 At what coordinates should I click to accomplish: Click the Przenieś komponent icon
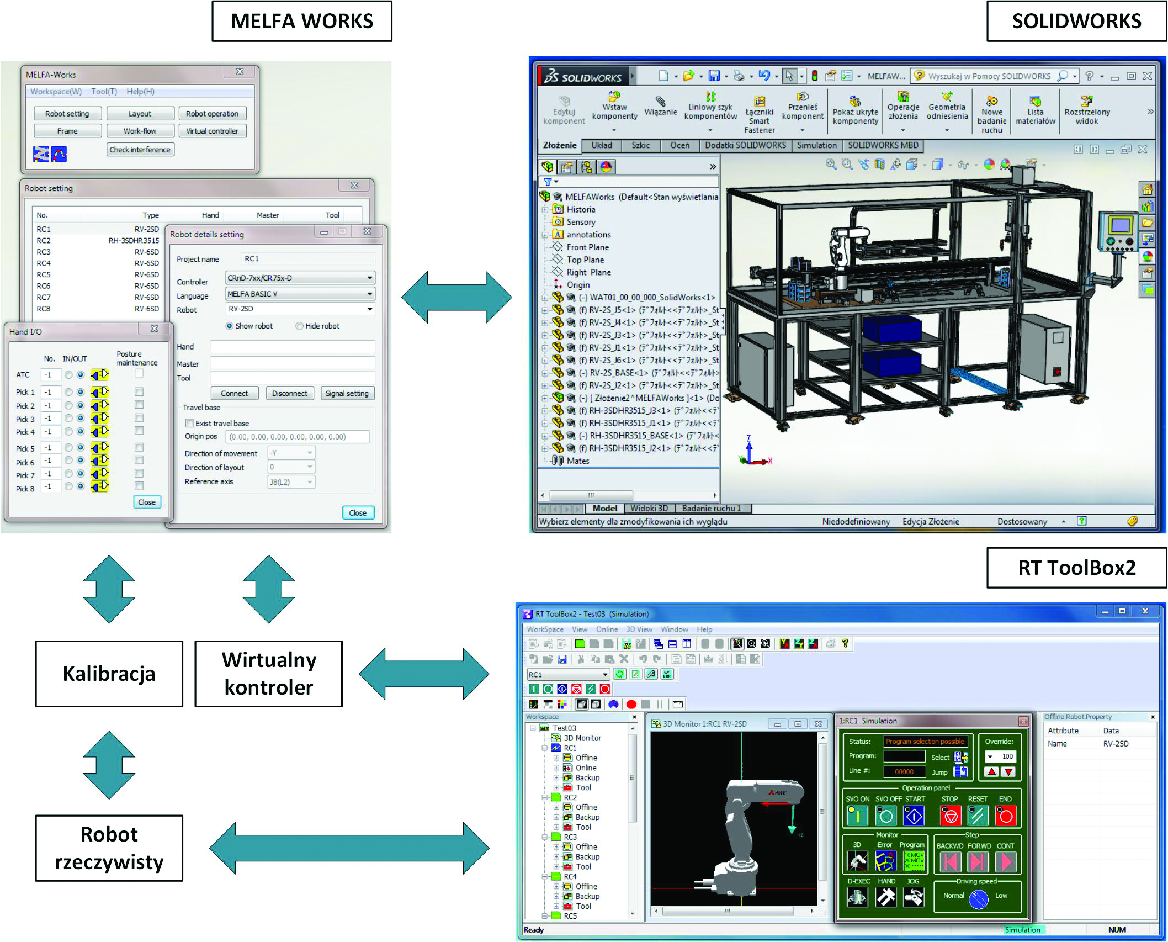click(803, 106)
